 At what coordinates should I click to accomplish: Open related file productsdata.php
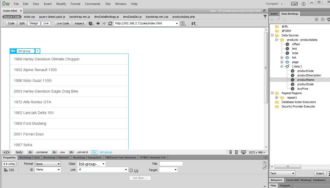click(x=184, y=16)
